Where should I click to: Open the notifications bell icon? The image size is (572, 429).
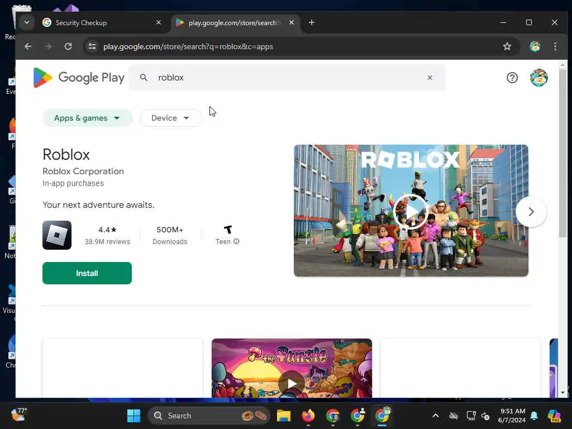click(534, 416)
